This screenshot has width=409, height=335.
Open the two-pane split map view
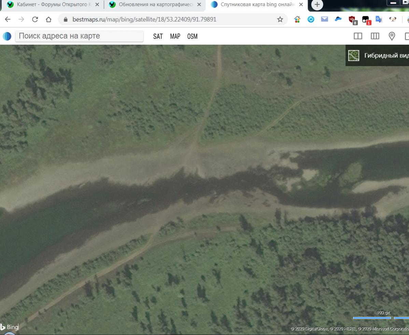(x=358, y=36)
